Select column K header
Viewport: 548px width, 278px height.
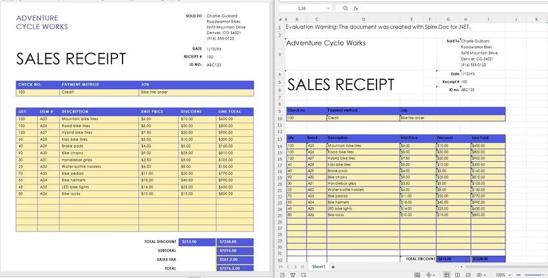pyautogui.click(x=536, y=19)
